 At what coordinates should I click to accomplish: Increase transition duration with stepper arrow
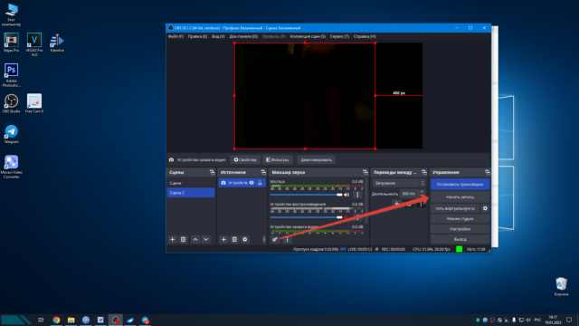coord(422,192)
